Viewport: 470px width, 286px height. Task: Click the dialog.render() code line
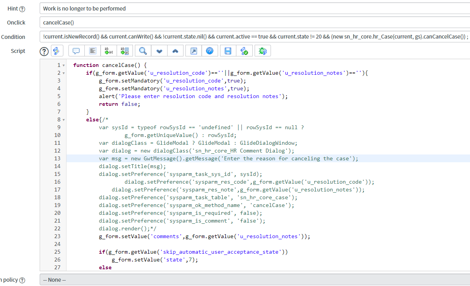[128, 228]
